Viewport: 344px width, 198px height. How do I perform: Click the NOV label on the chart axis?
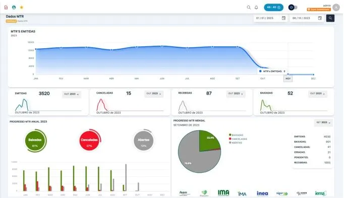[288, 78]
